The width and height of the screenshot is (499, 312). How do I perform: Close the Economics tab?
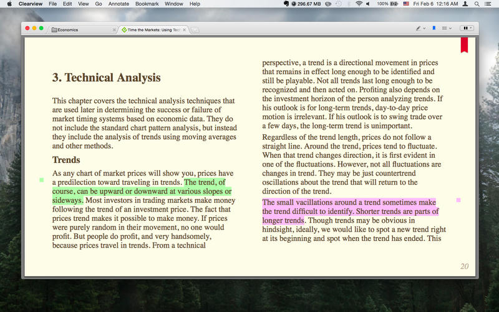coord(114,29)
